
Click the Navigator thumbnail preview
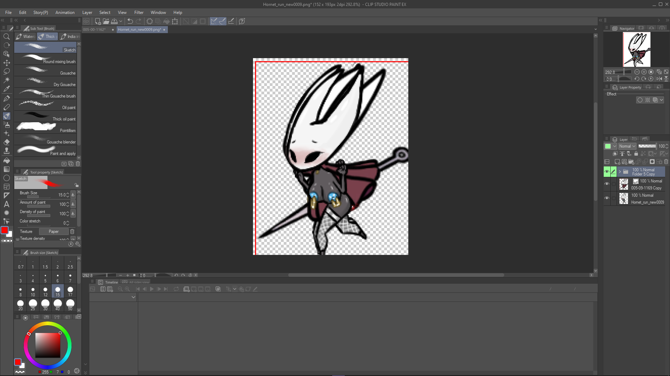636,49
